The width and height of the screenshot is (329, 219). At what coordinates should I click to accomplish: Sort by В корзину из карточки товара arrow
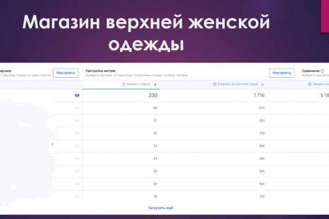click(262, 84)
